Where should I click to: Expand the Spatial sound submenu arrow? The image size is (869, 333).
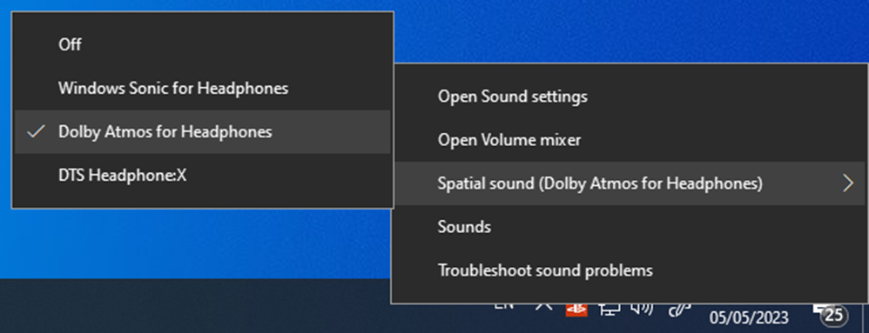pyautogui.click(x=847, y=183)
